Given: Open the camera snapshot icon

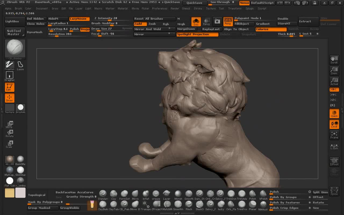Looking at the screenshot, I should point(217,21).
